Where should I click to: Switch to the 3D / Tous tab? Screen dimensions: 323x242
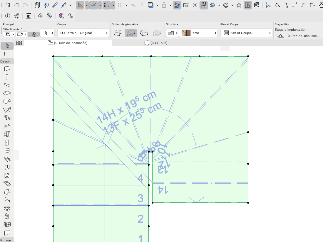[156, 43]
